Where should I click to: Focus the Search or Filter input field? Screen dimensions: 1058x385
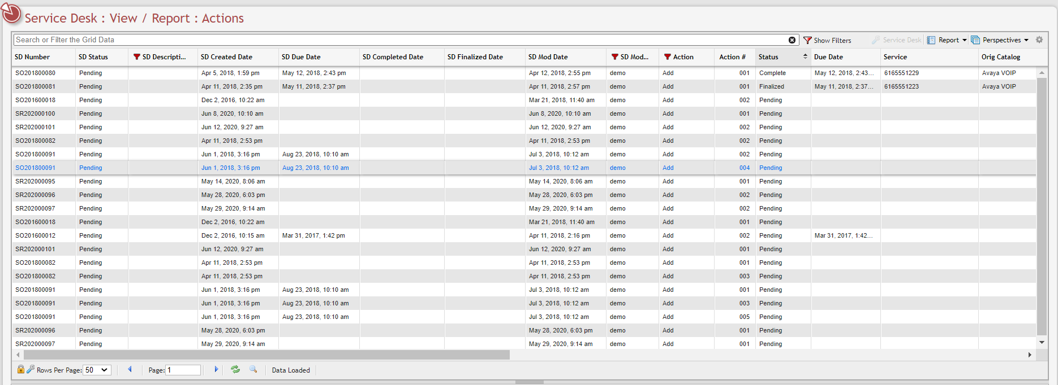396,40
